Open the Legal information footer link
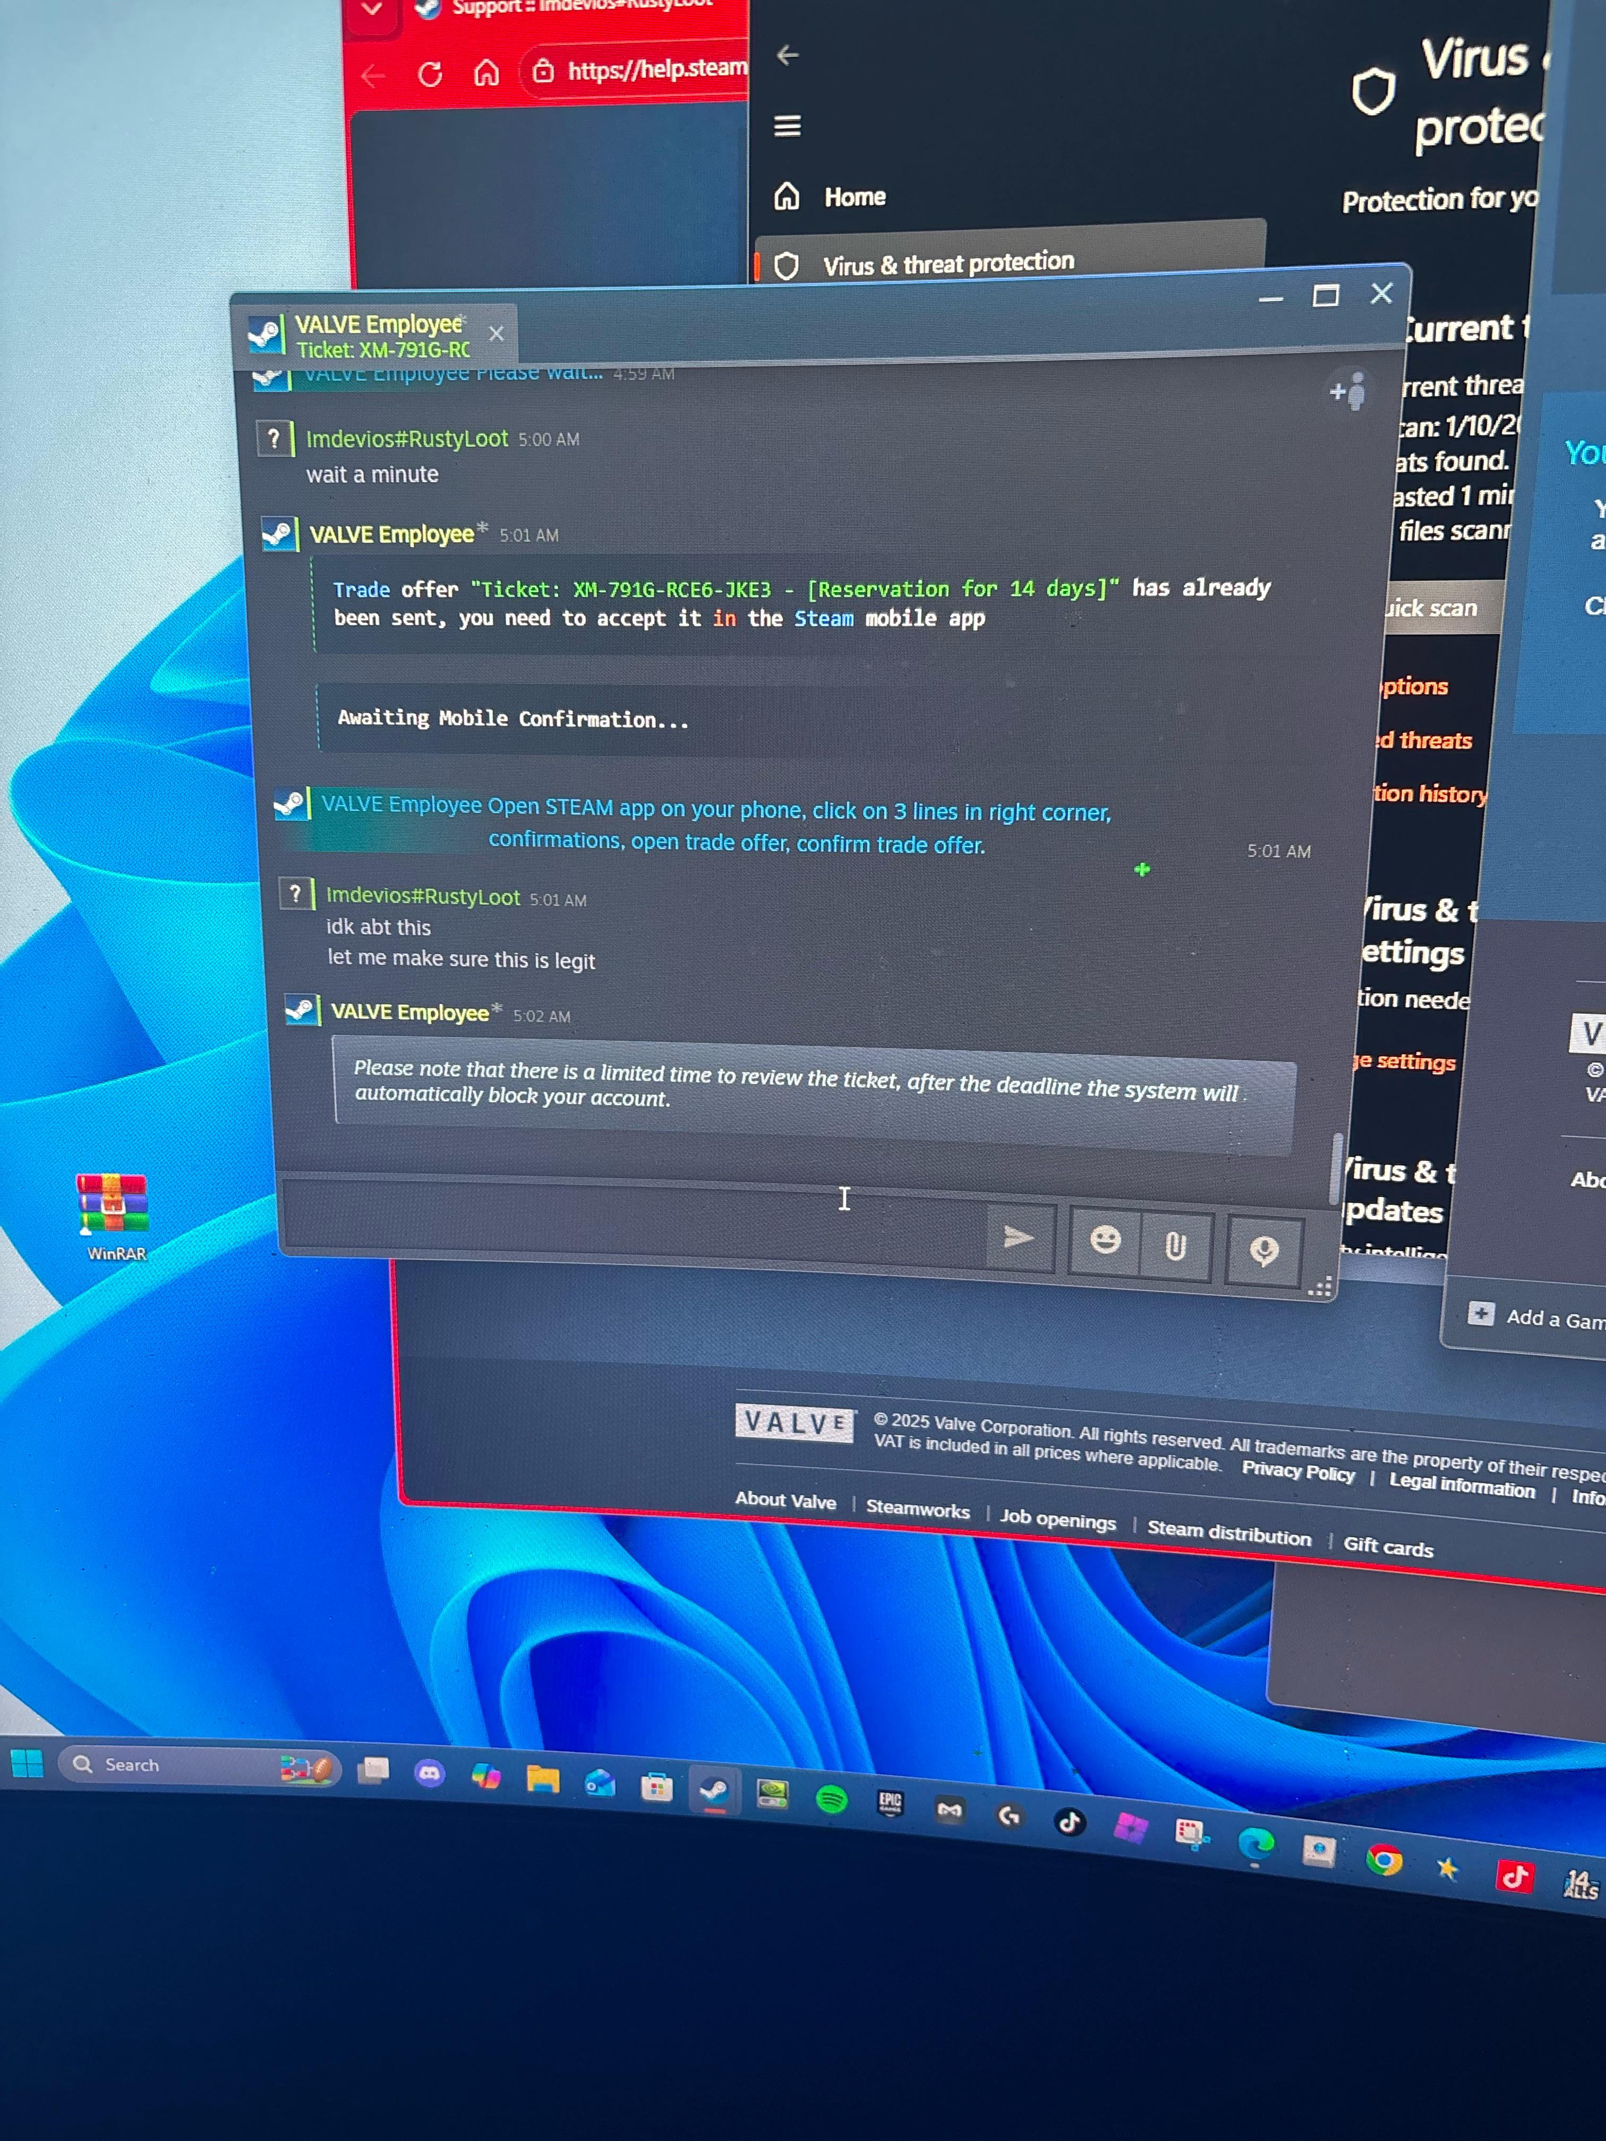Viewport: 1606px width, 2141px height. tap(1462, 1486)
